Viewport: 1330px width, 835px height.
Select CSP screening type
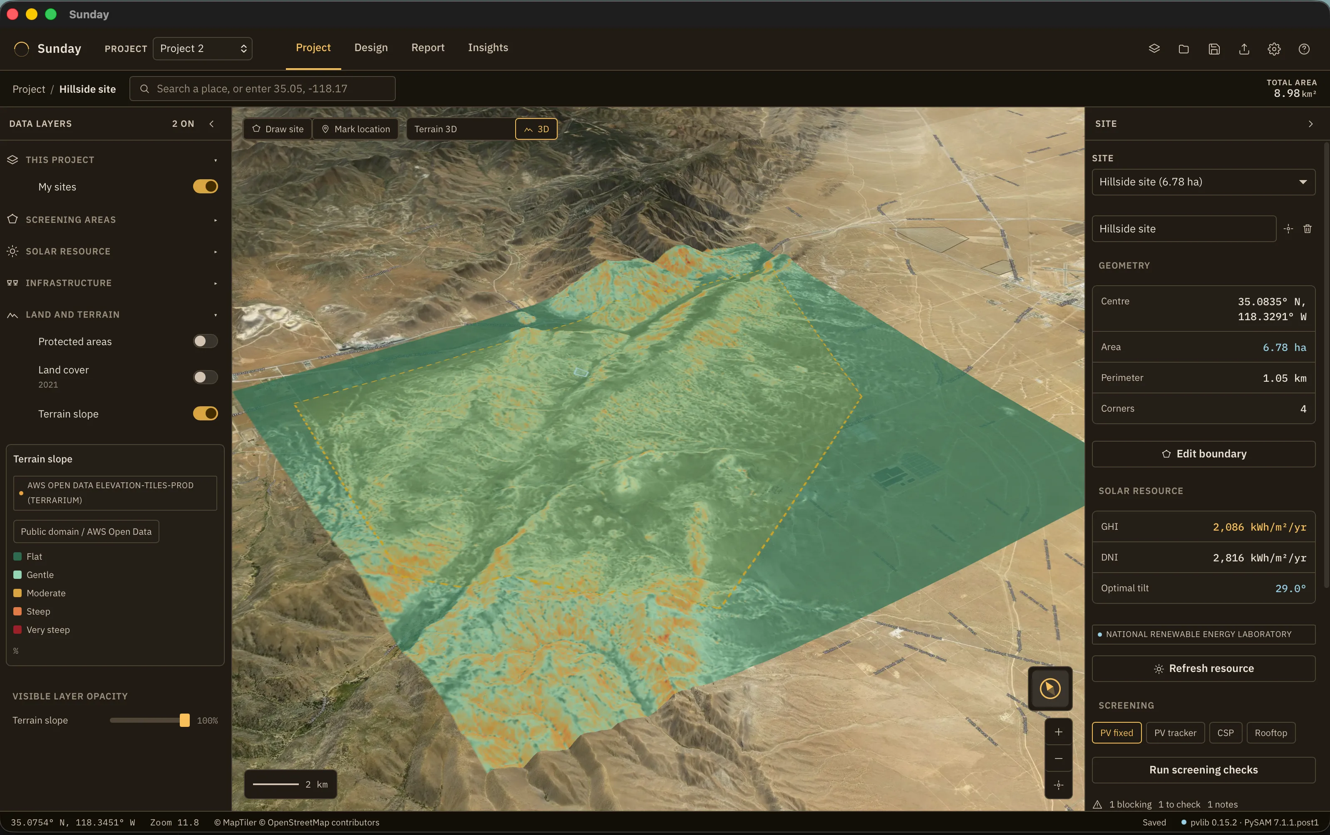[x=1225, y=733]
